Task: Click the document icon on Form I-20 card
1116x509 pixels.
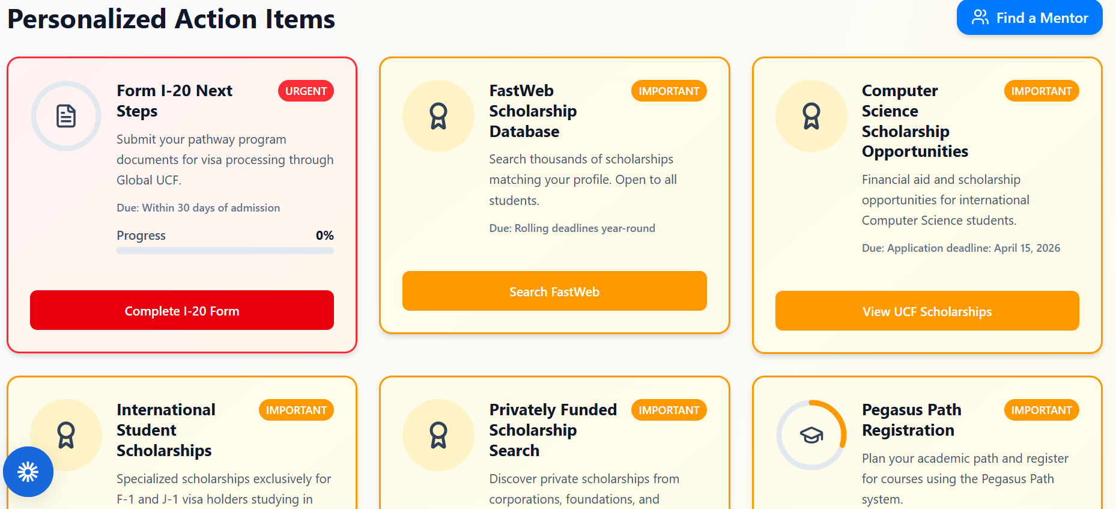Action: 66,116
